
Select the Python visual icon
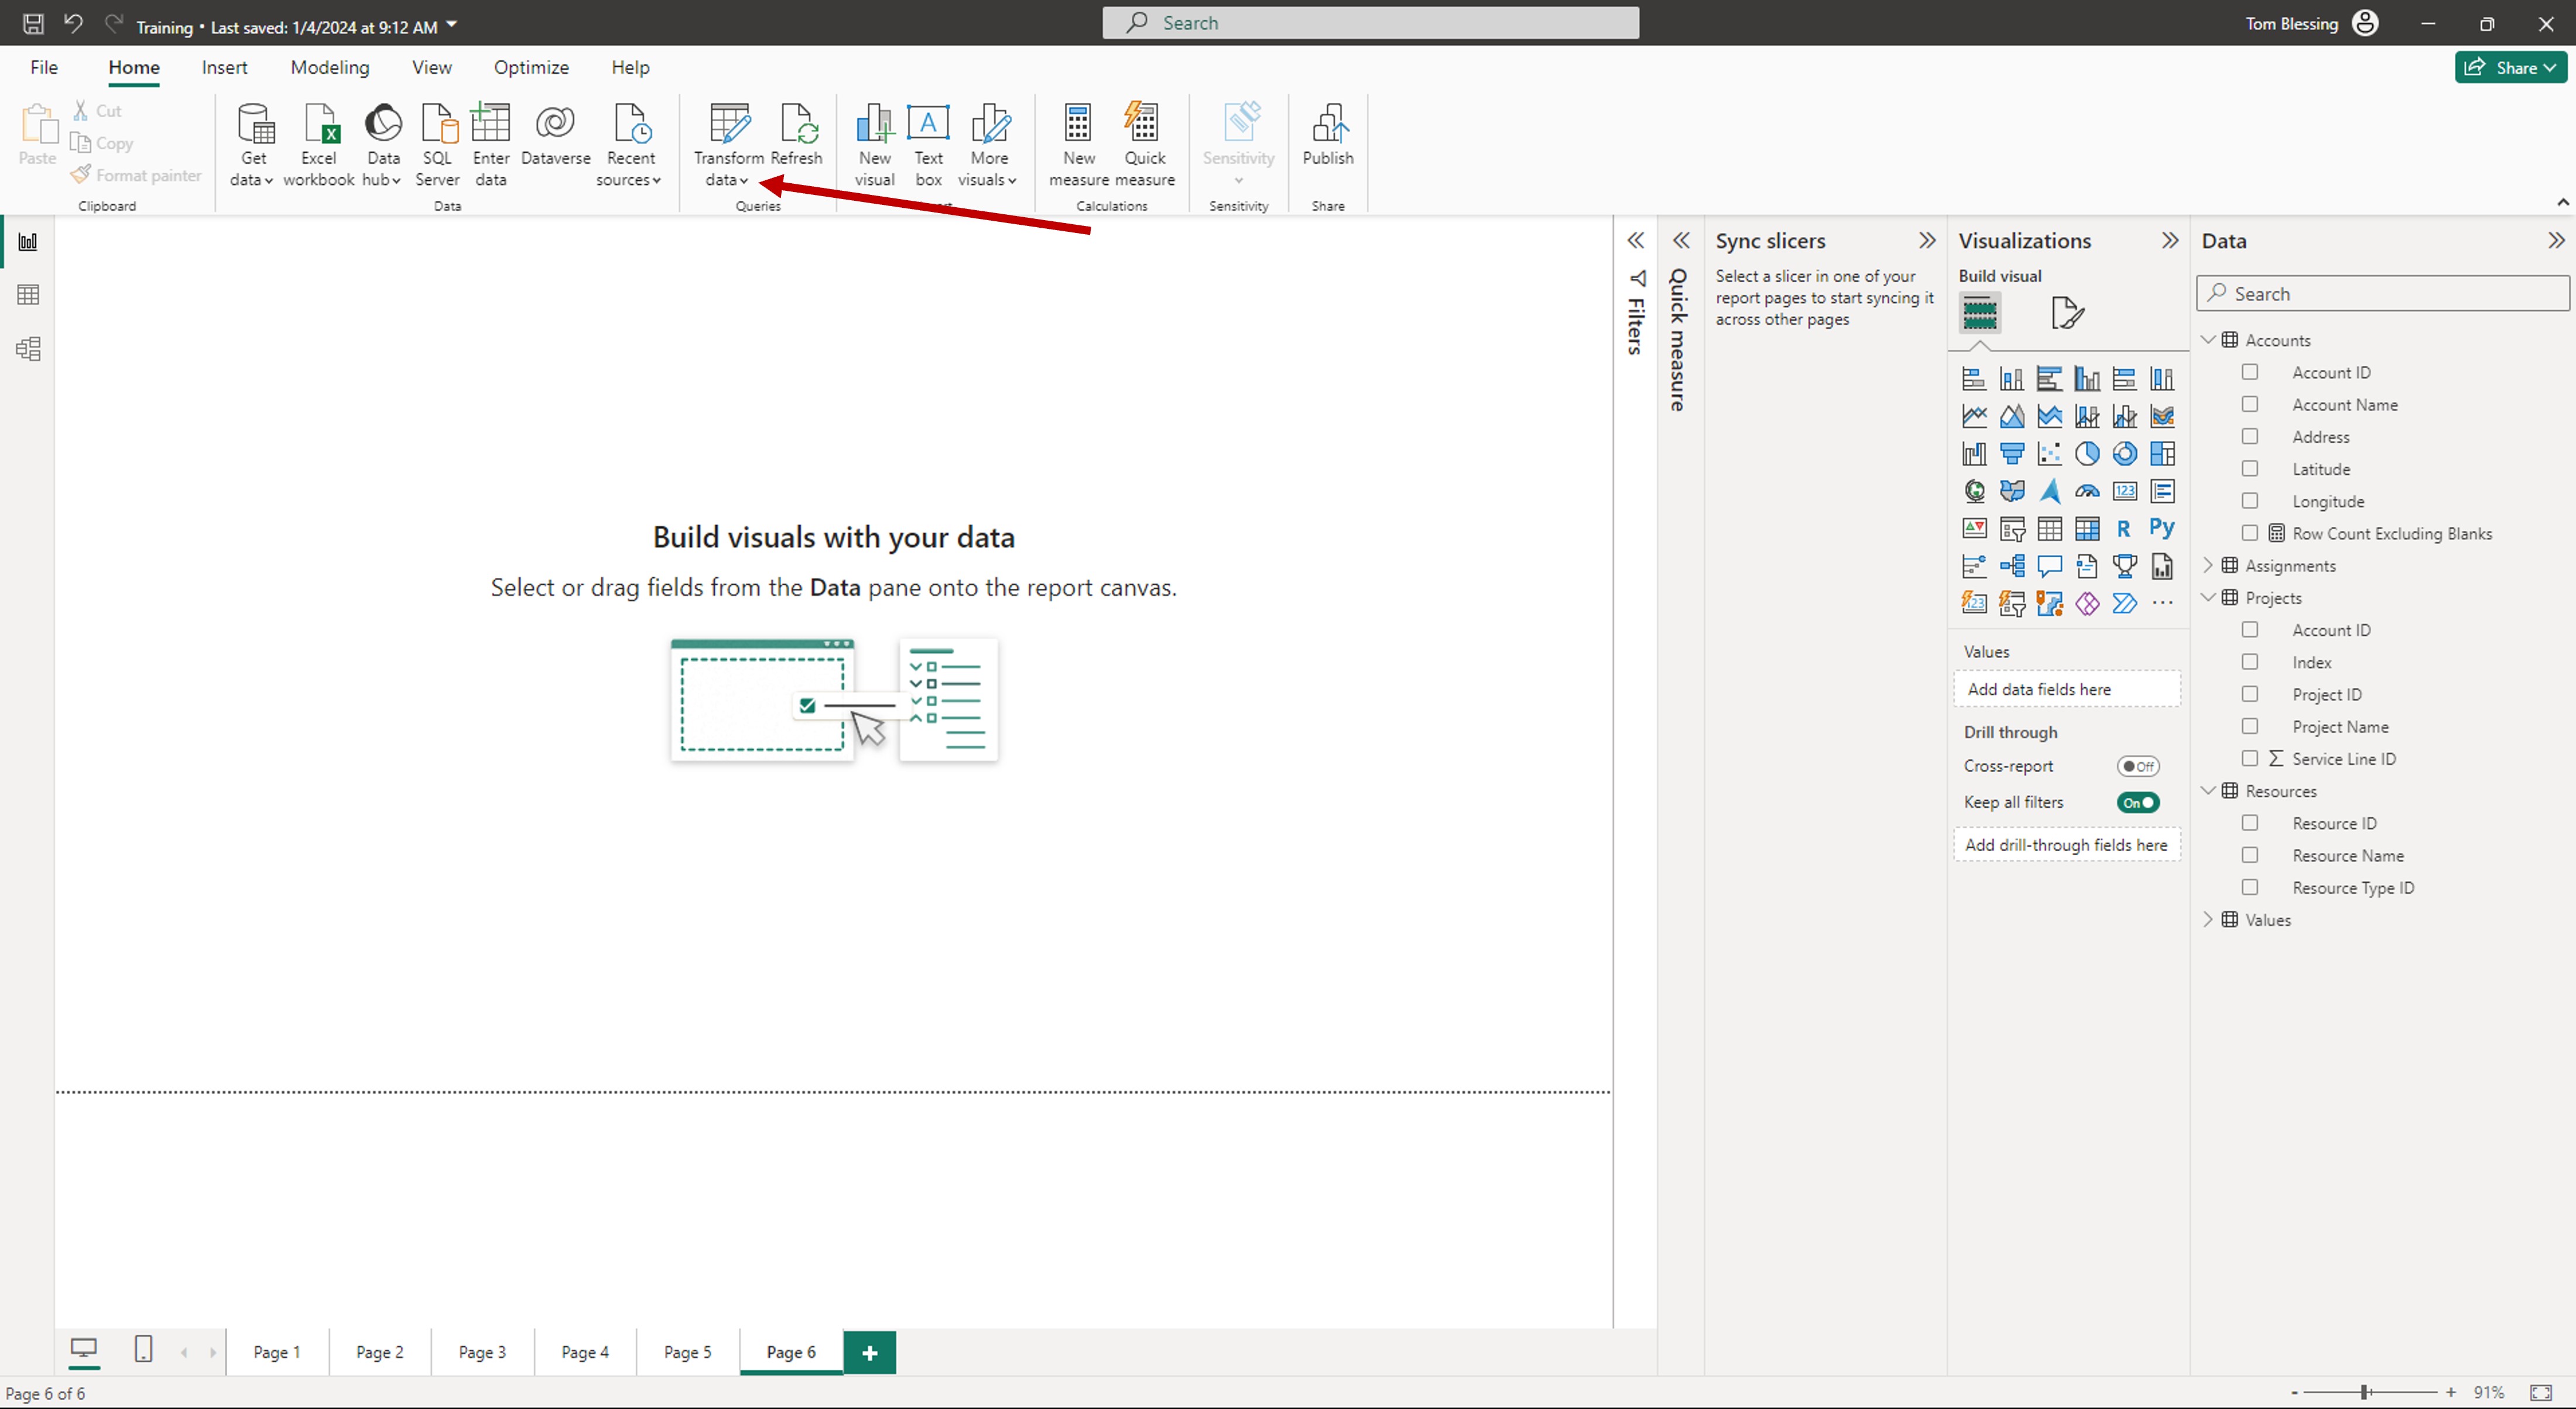2162,528
